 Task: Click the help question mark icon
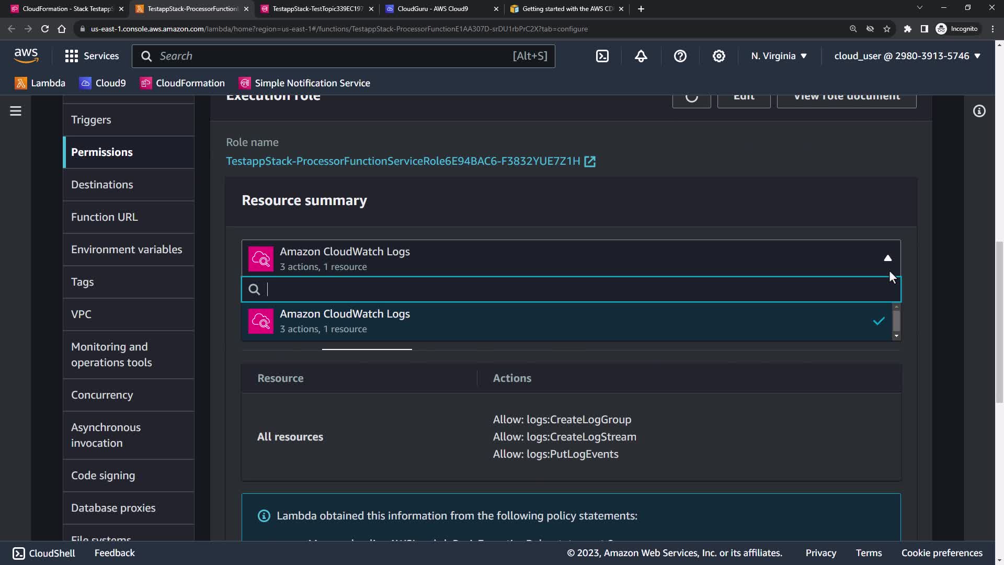pos(680,56)
